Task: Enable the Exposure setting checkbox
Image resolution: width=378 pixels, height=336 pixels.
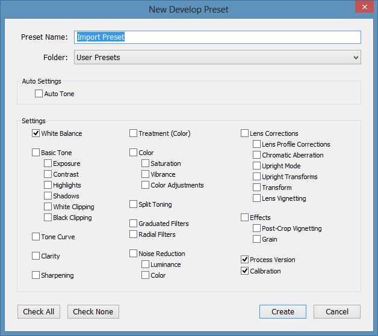Action: click(48, 163)
